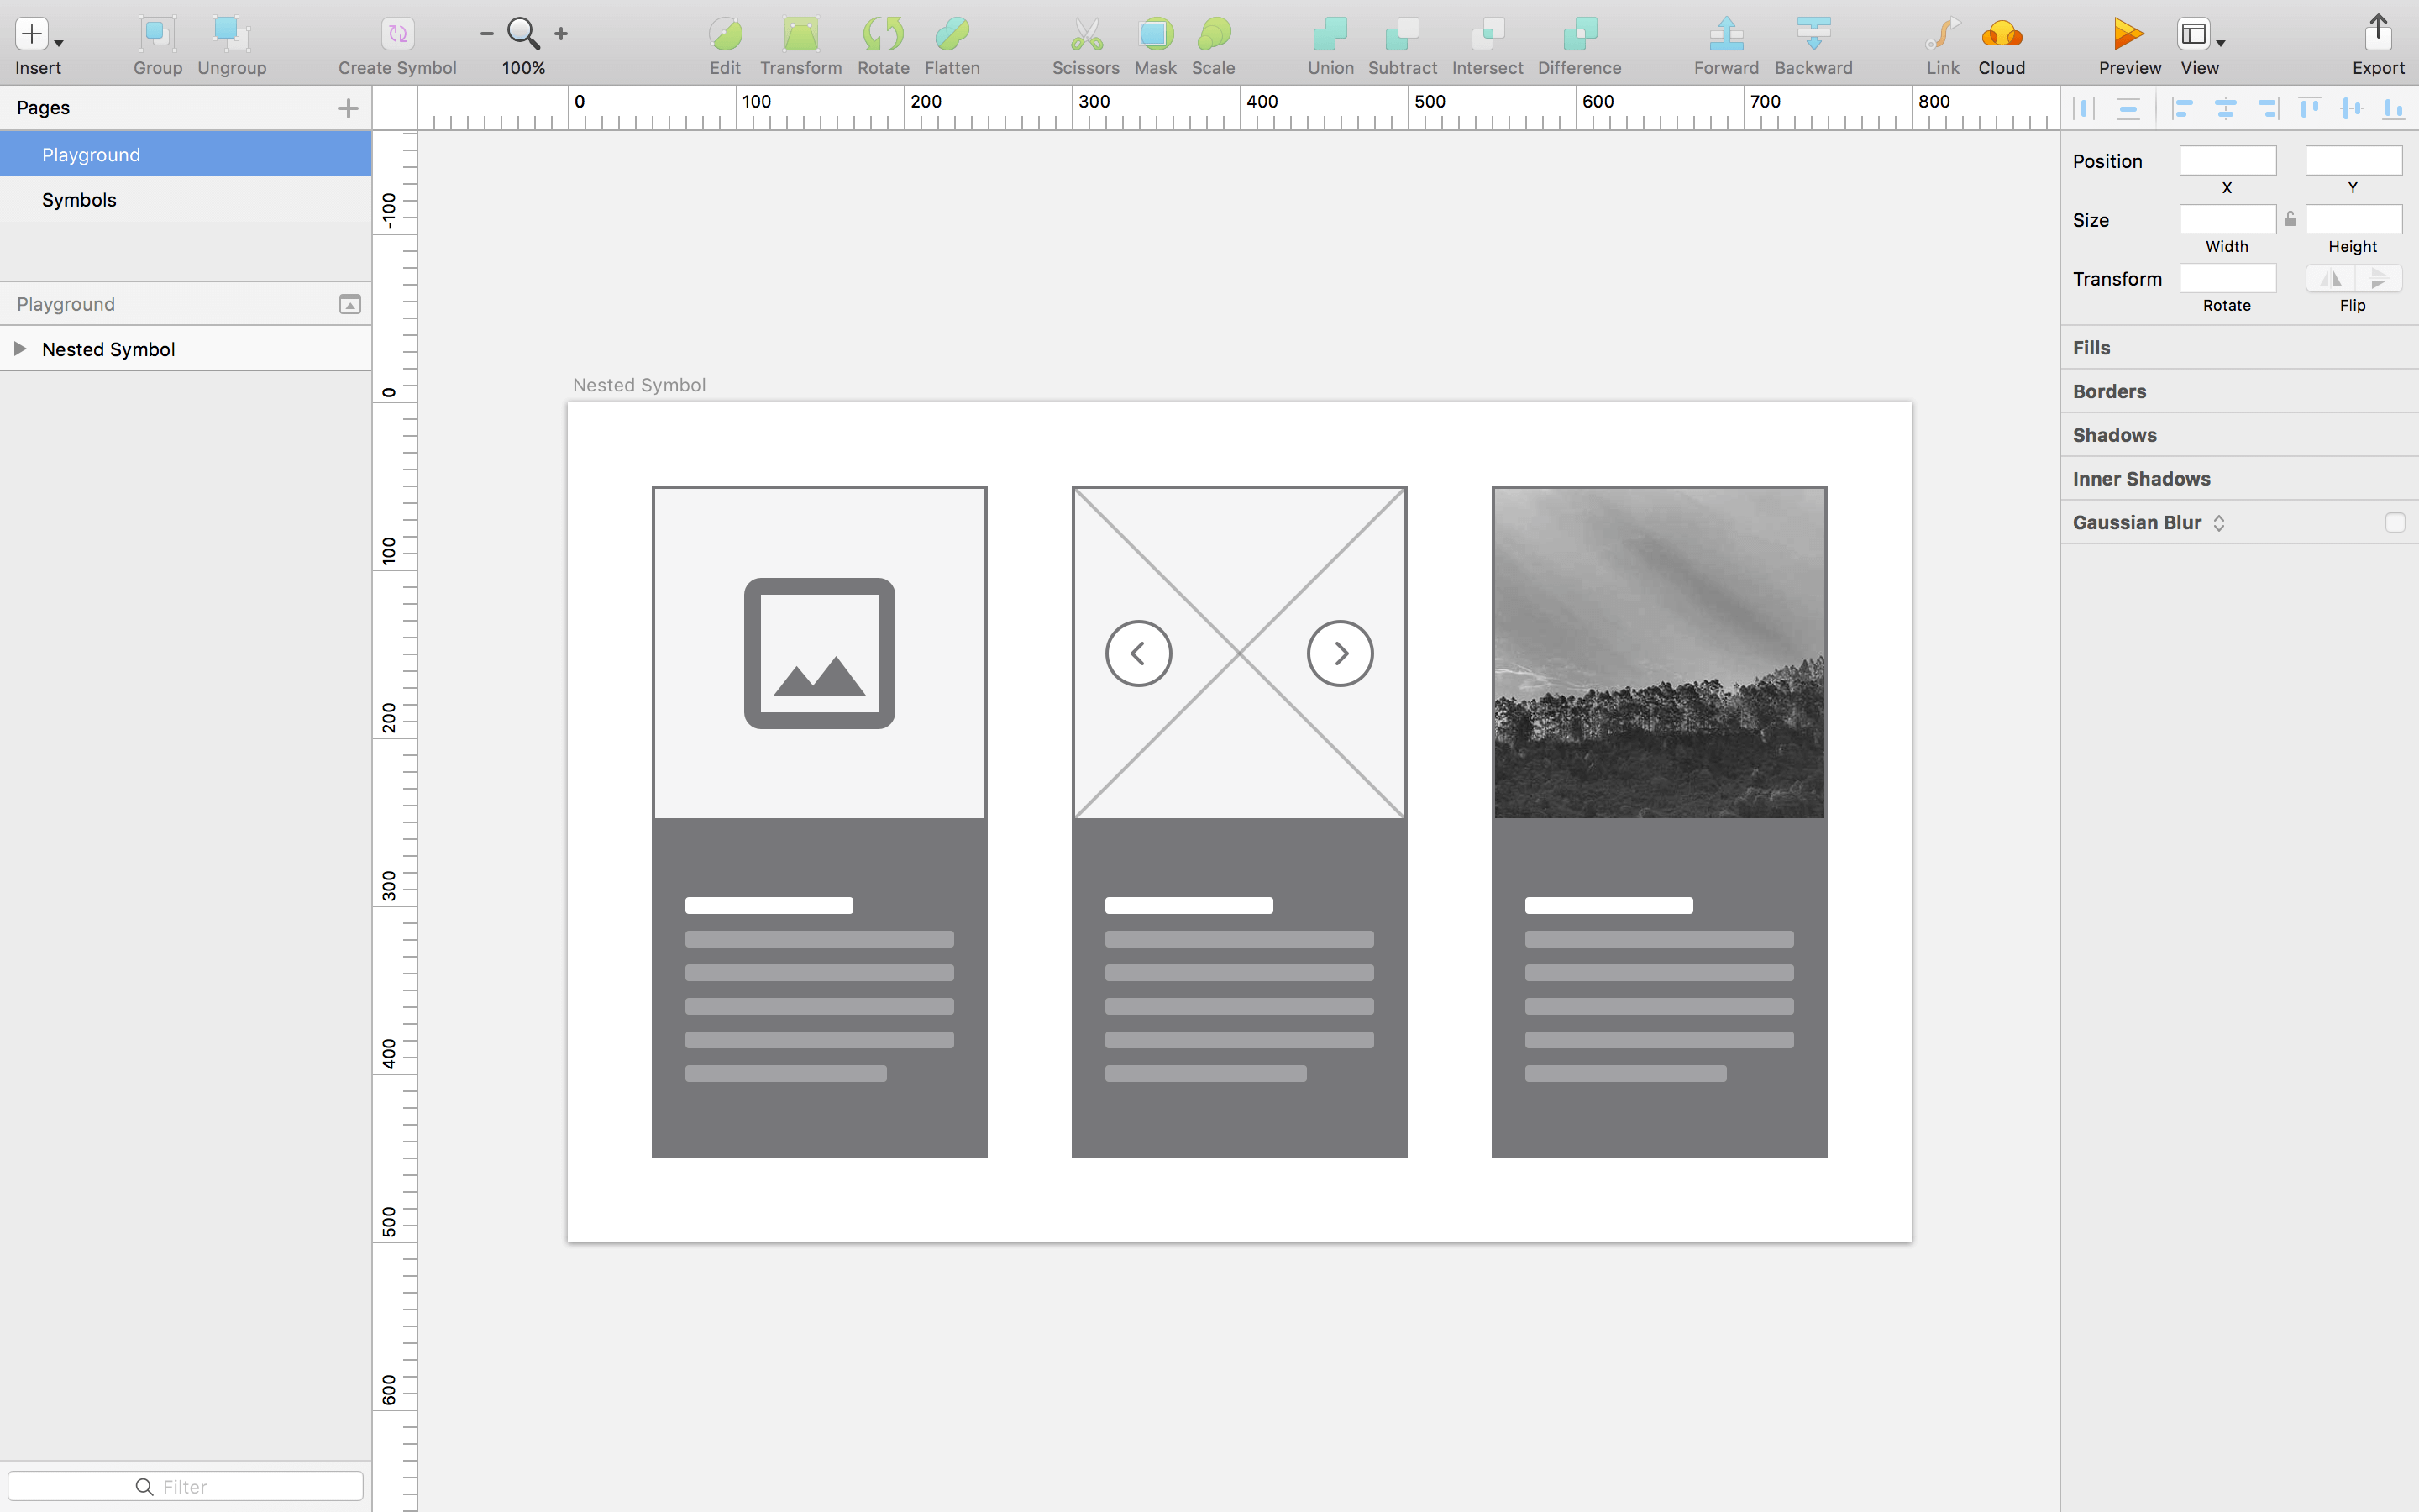Click the Flatten tool in toolbar
The height and width of the screenshot is (1512, 2419).
pyautogui.click(x=951, y=44)
